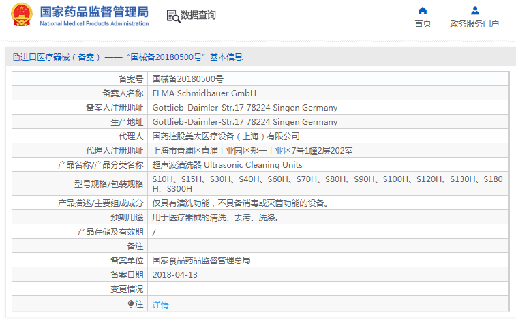516x320 pixels.
Task: Select 国家食品药品监督管理总局 text
Action: click(201, 261)
